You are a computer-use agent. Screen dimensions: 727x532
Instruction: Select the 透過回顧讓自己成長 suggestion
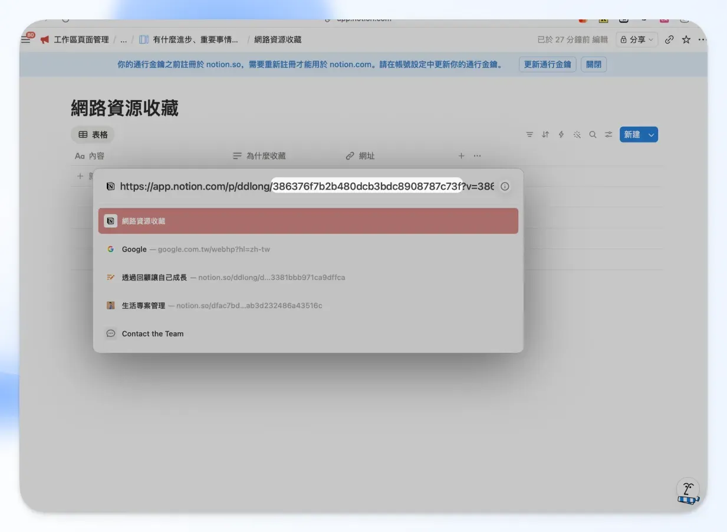pos(308,277)
